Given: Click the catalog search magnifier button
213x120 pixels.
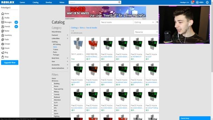Looking at the screenshot, I should 157,22.
